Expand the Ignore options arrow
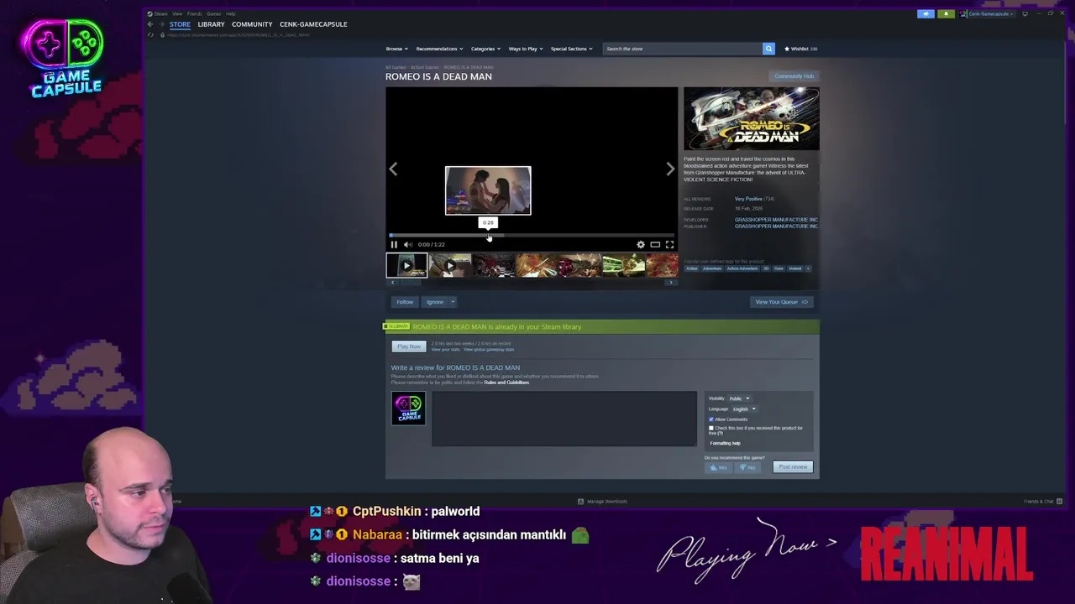The image size is (1075, 604). [453, 302]
